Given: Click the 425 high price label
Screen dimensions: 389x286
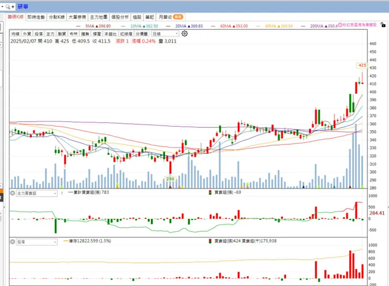Looking at the screenshot, I should click(362, 66).
